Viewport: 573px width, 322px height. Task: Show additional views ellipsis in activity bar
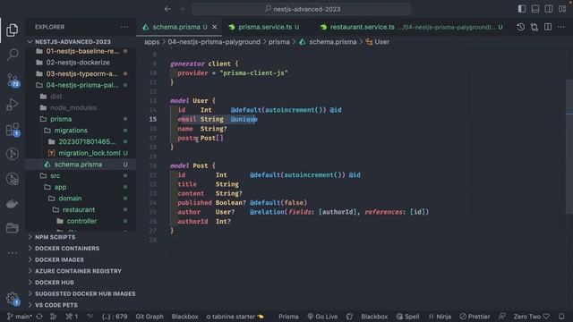(x=12, y=253)
